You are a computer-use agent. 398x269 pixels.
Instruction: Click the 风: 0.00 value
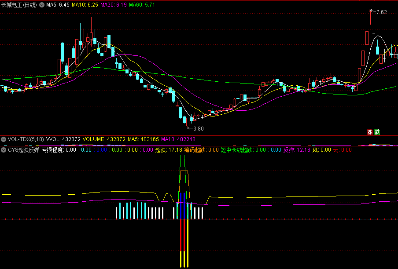pos(321,150)
